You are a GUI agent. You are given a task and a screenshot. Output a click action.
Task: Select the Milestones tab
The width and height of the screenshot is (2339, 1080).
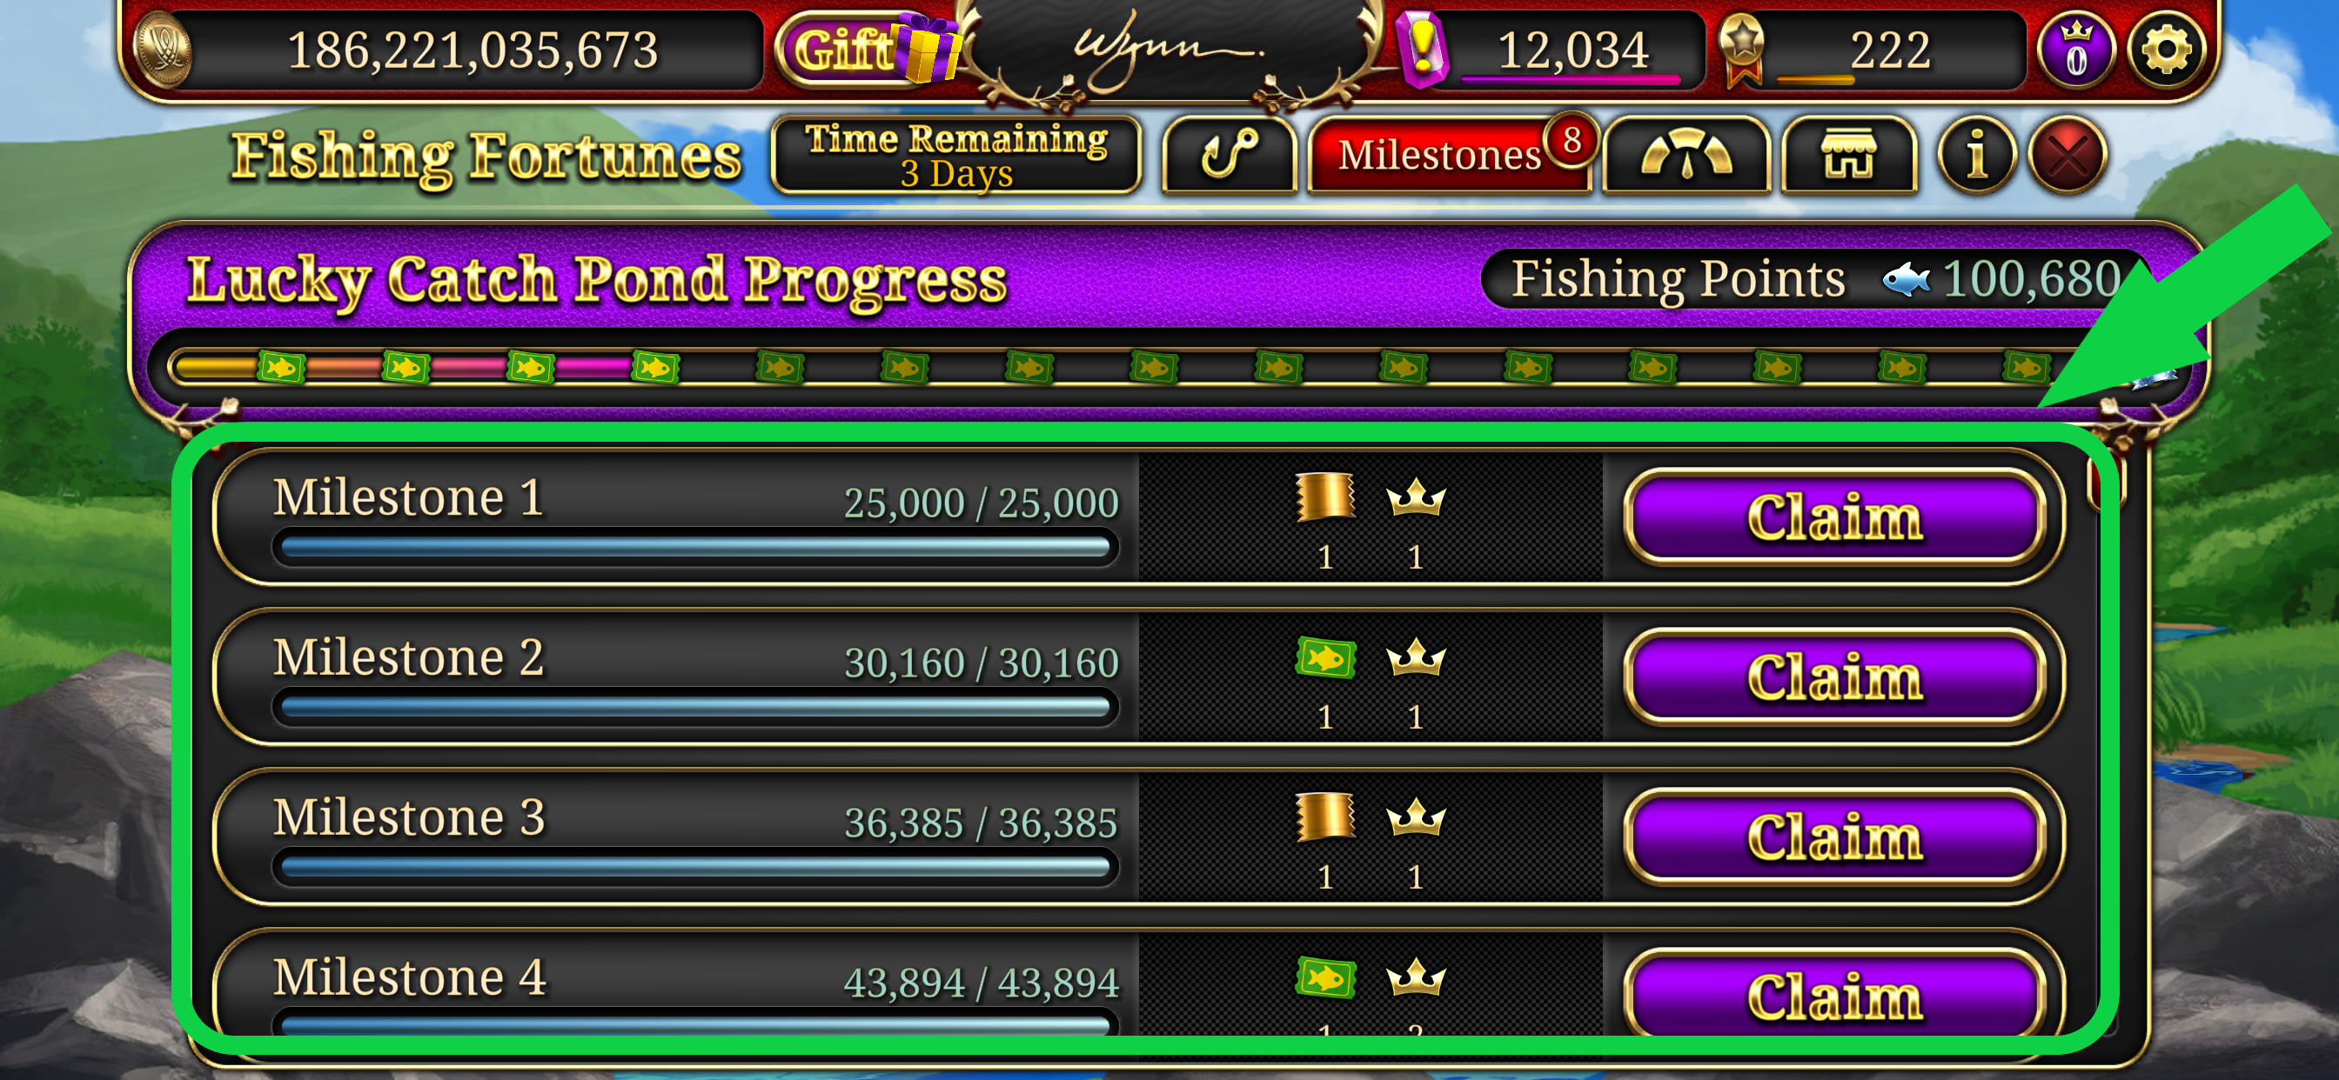[x=1450, y=155]
